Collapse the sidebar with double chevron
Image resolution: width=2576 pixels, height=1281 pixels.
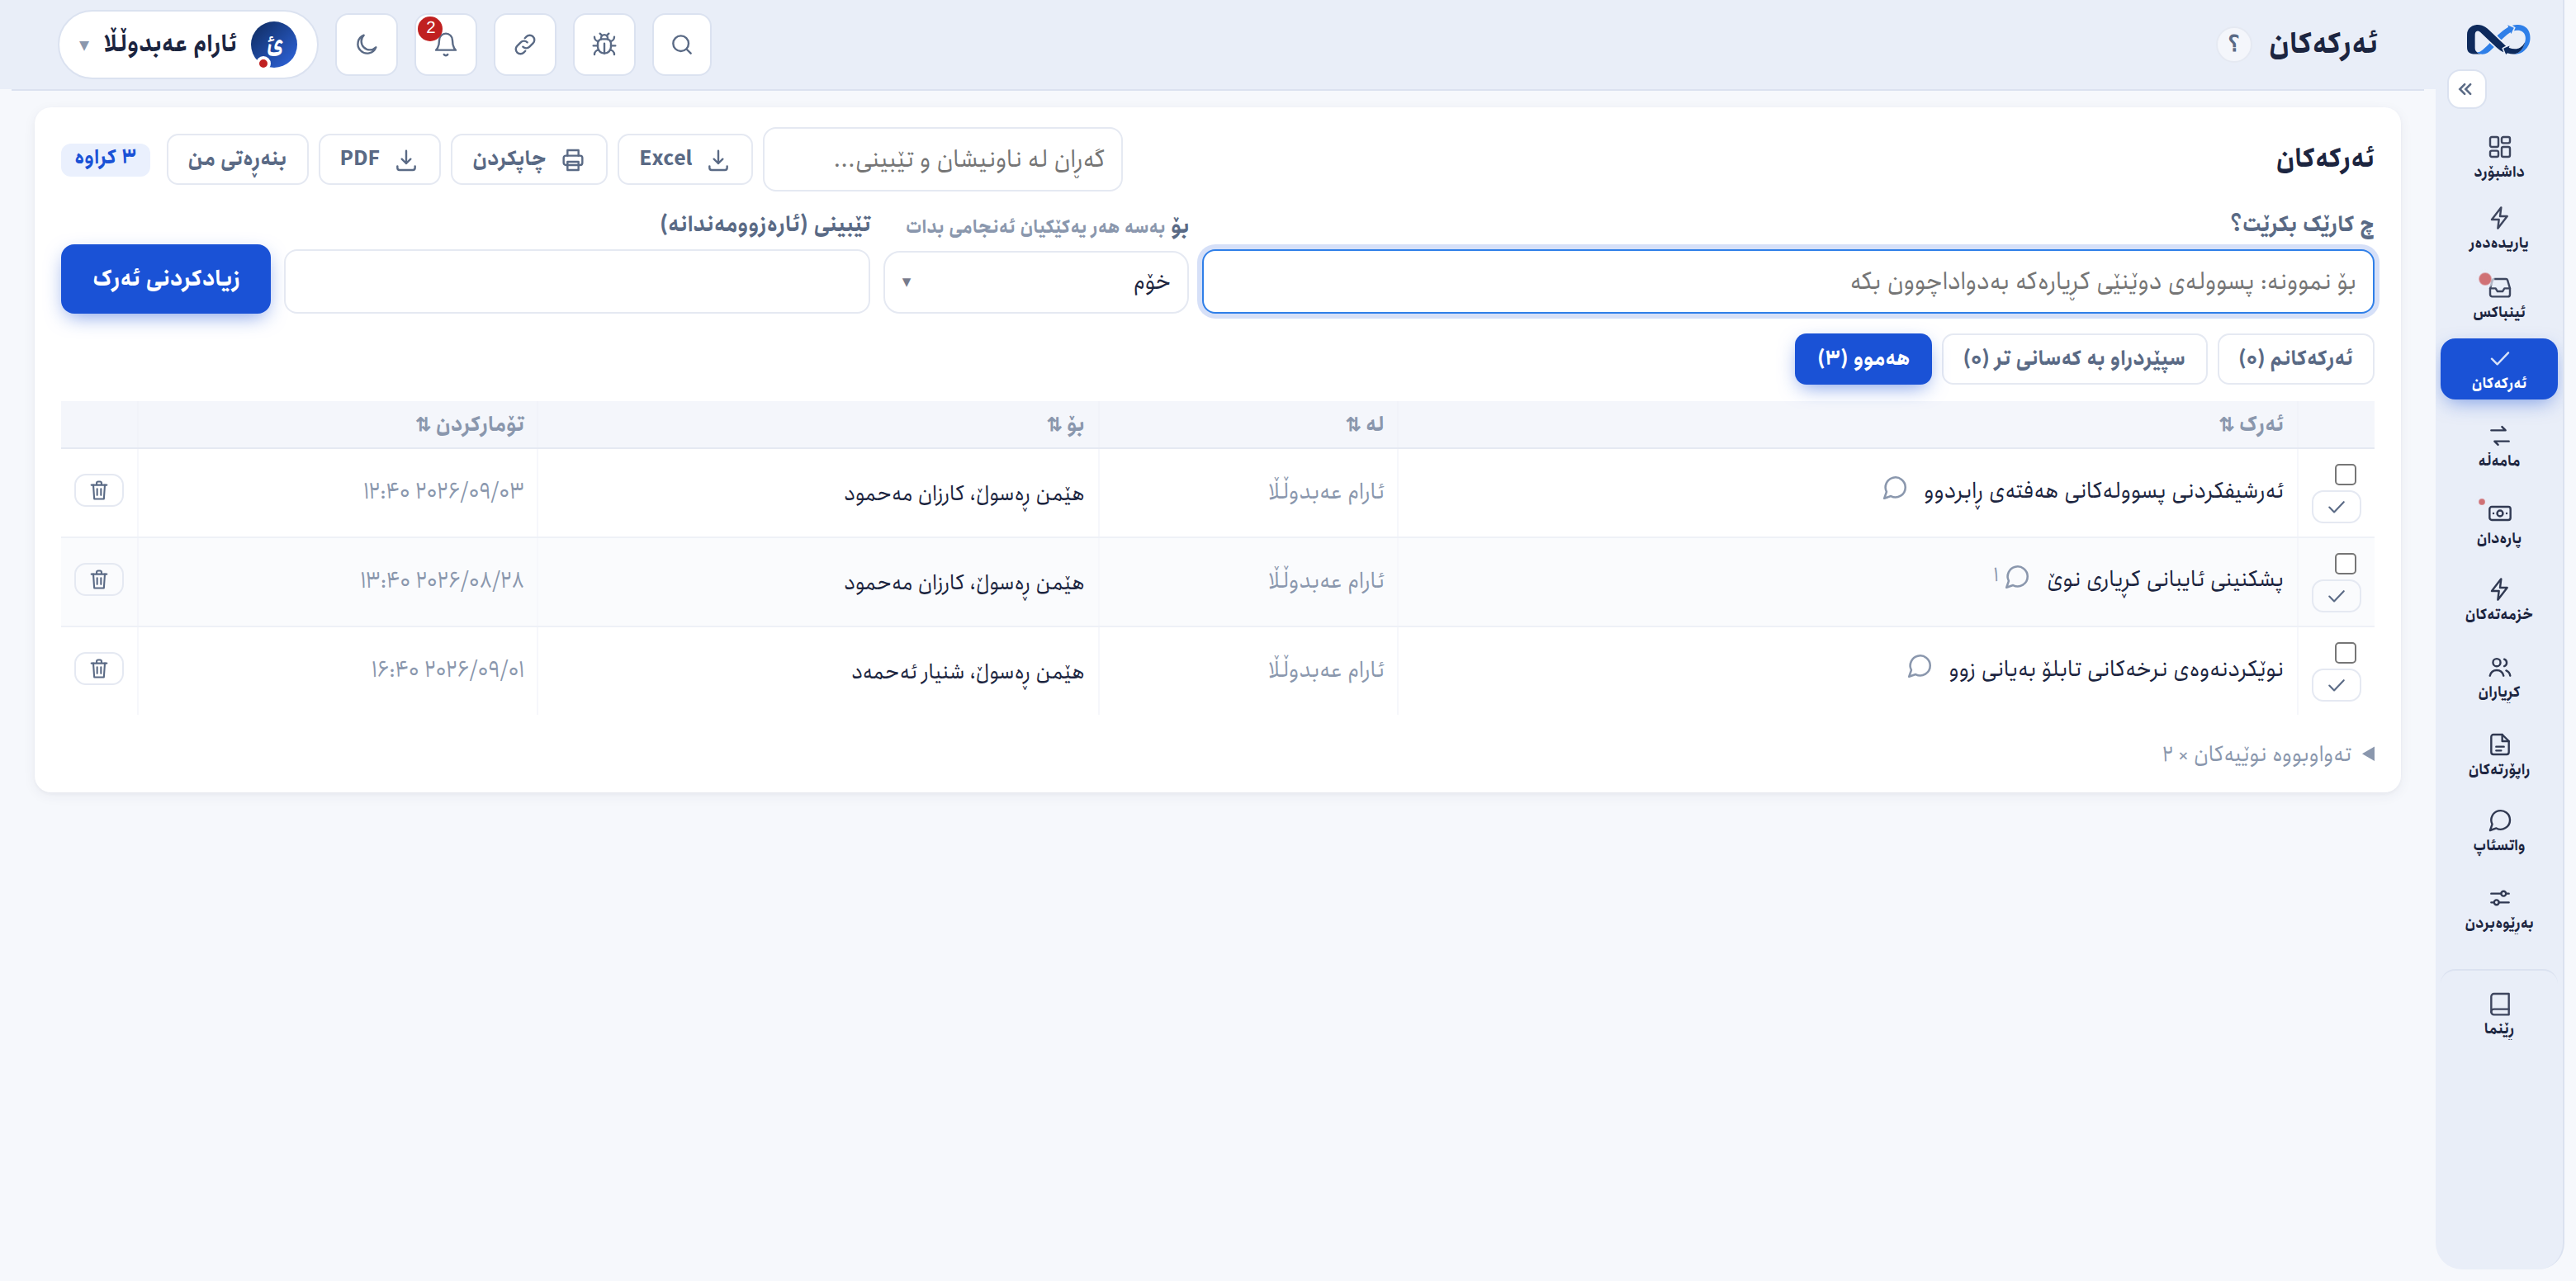[2465, 89]
